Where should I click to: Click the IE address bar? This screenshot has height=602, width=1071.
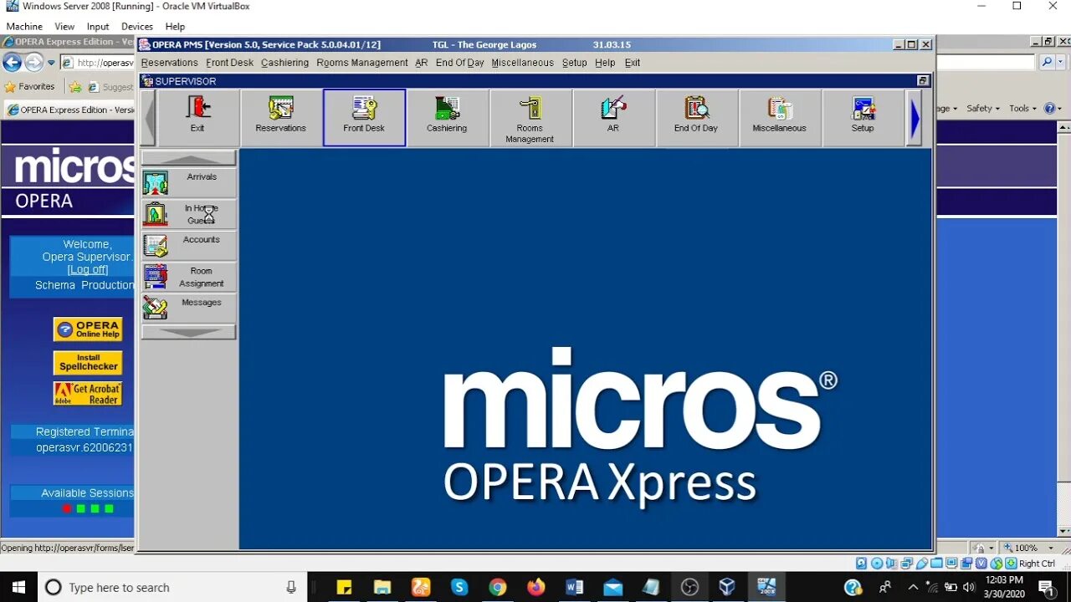pos(97,63)
